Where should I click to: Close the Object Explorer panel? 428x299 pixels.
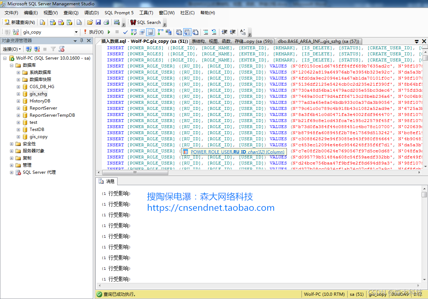point(89,41)
